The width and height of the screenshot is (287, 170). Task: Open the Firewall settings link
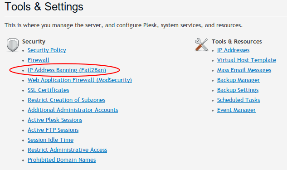click(x=39, y=60)
